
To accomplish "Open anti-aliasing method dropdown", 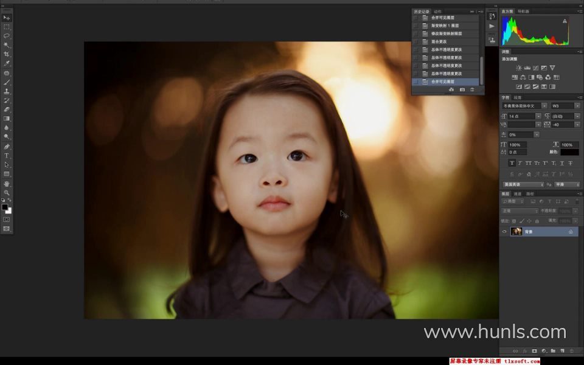I will coord(567,185).
